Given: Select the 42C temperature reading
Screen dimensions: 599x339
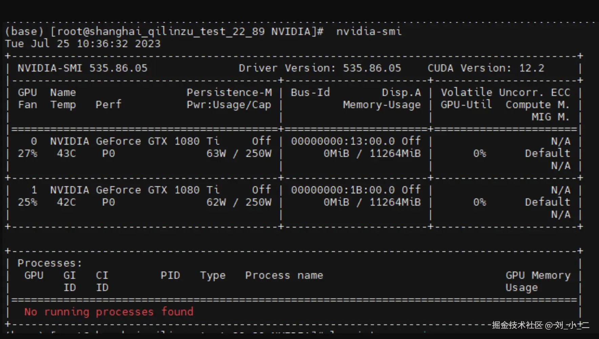Looking at the screenshot, I should click(x=66, y=202).
